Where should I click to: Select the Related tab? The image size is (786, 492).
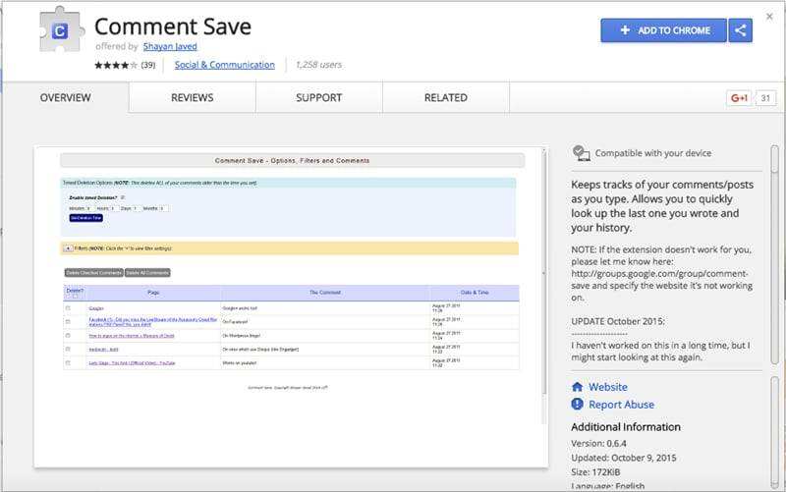point(445,98)
